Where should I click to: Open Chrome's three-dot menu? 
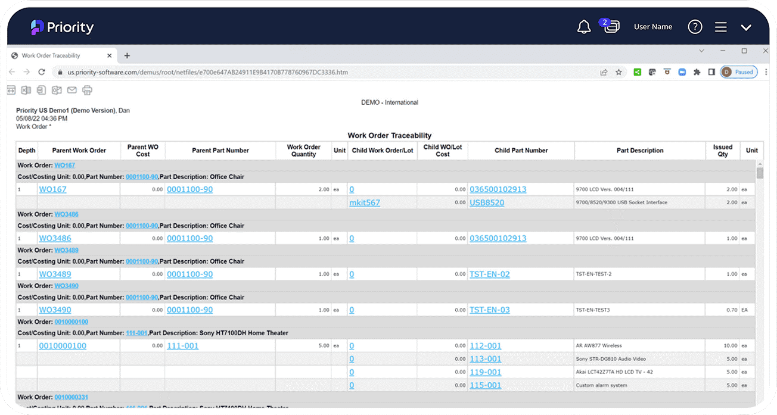[766, 71]
